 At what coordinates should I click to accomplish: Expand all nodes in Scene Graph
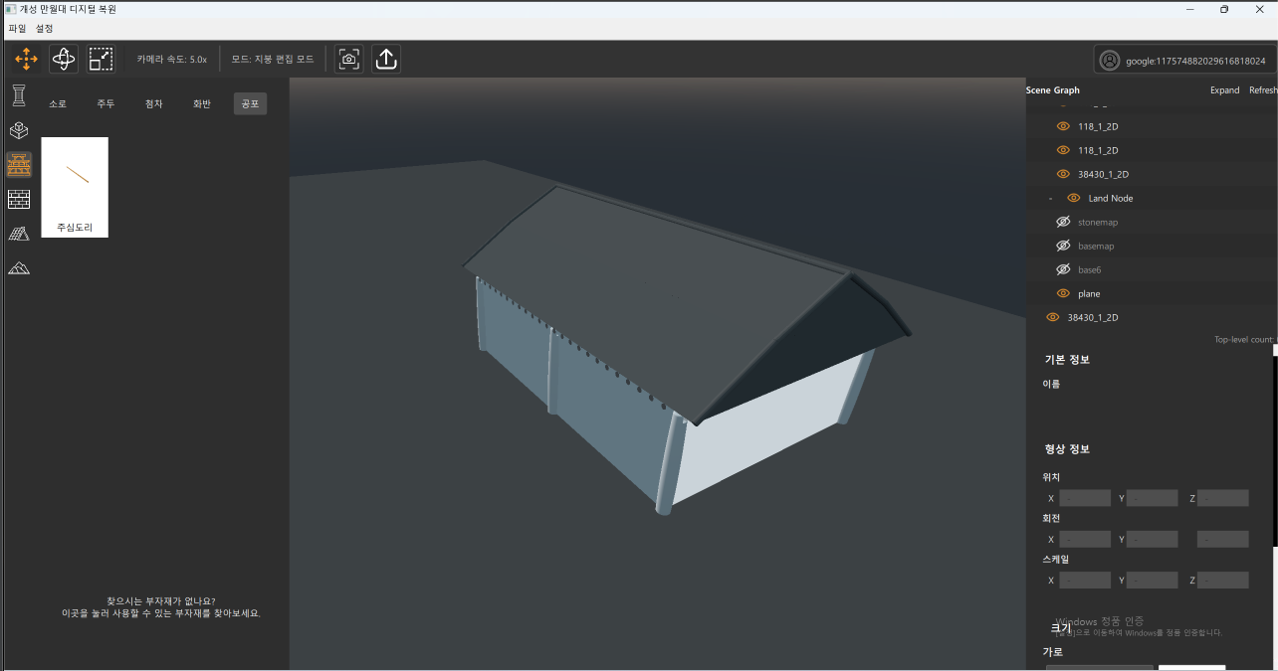point(1224,90)
